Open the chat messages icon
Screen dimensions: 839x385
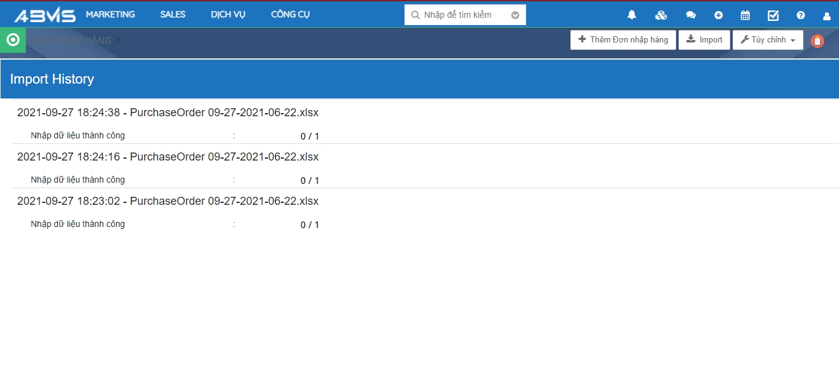pos(690,15)
